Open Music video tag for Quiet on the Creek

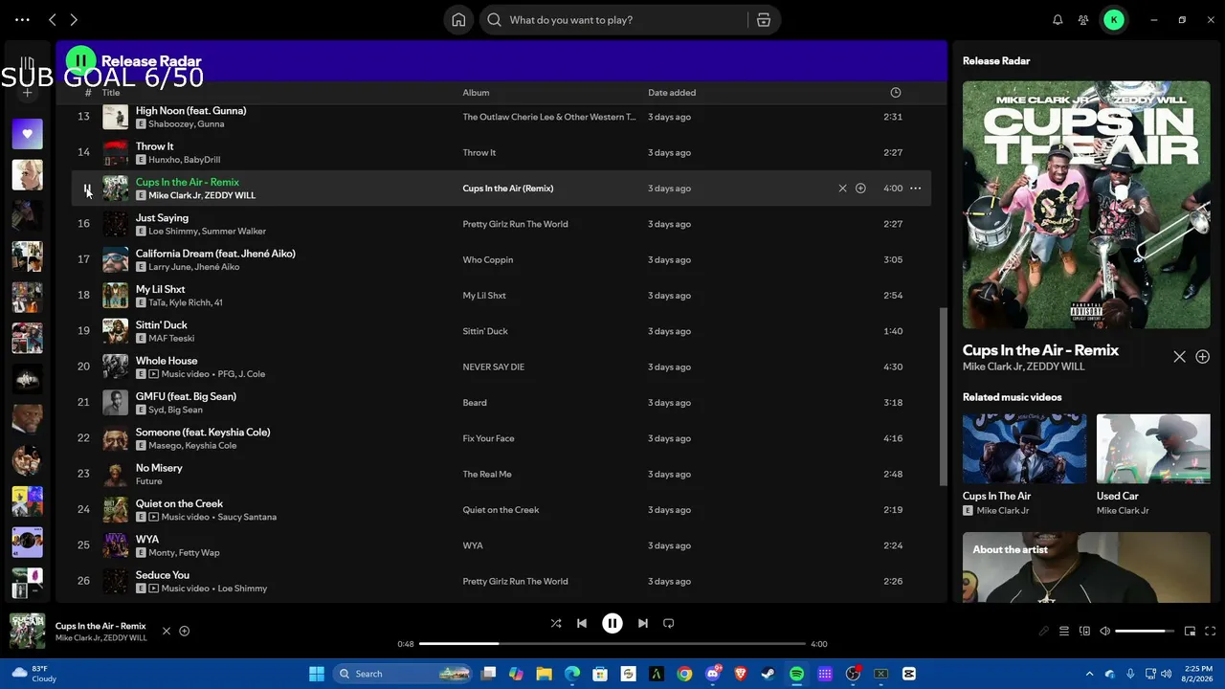pos(179,518)
